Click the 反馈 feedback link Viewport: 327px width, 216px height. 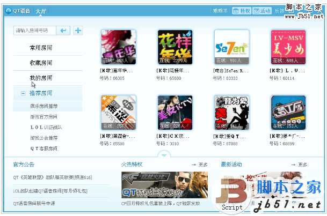[279, 11]
